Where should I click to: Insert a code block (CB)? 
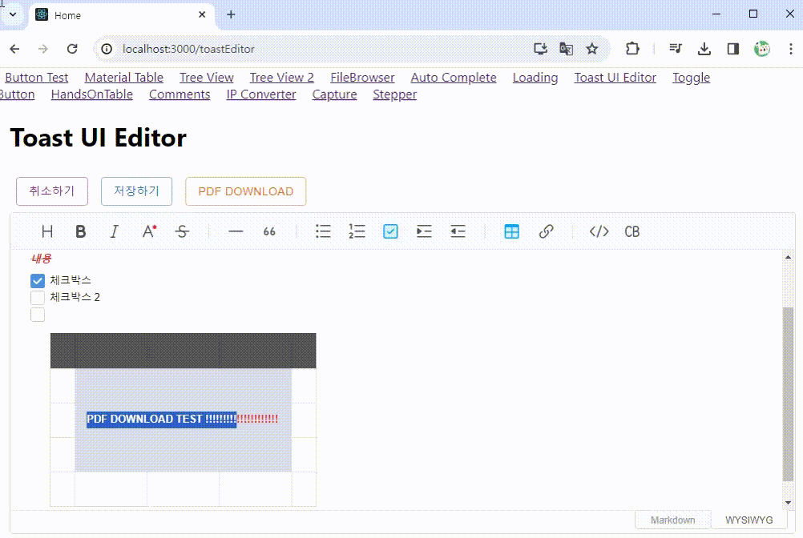tap(632, 231)
